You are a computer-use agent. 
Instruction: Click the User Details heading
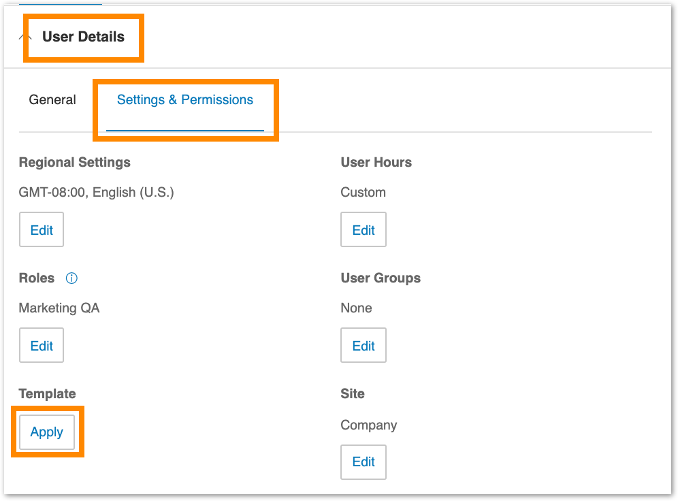click(x=83, y=37)
